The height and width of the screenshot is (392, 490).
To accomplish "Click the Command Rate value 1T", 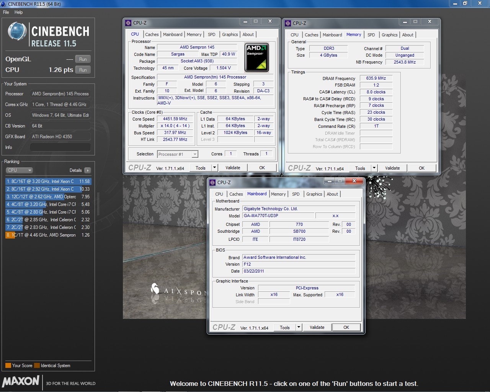I will tap(376, 126).
